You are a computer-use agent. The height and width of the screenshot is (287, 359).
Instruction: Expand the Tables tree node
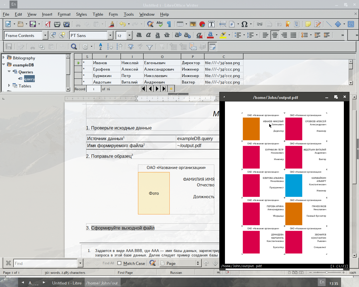click(x=9, y=86)
